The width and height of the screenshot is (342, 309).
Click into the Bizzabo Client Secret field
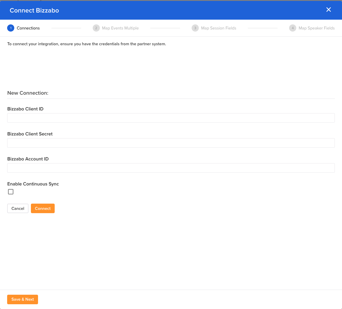[171, 143]
